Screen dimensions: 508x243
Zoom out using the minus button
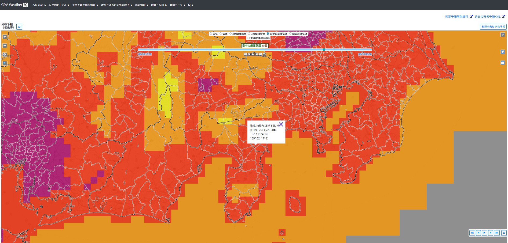pos(5,45)
